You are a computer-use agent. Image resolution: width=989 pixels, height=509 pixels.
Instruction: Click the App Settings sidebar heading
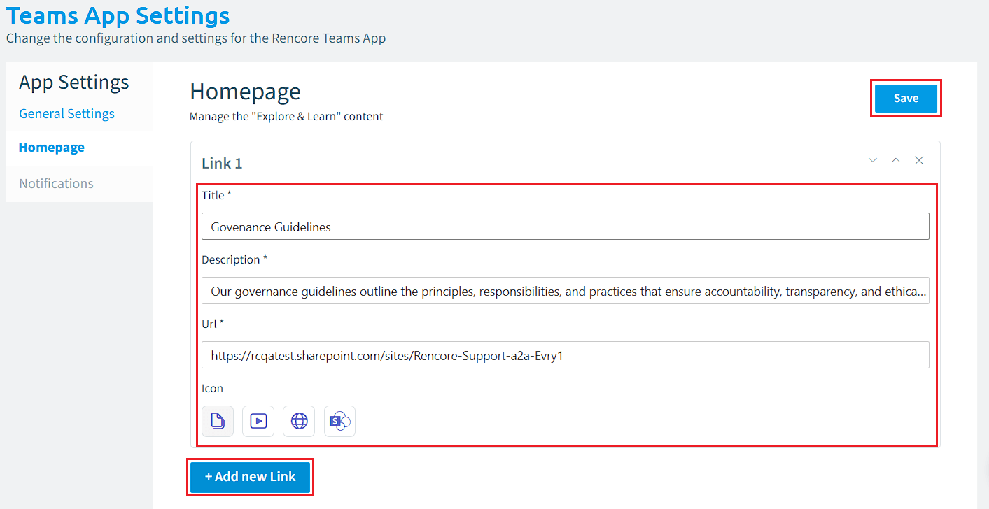click(74, 83)
